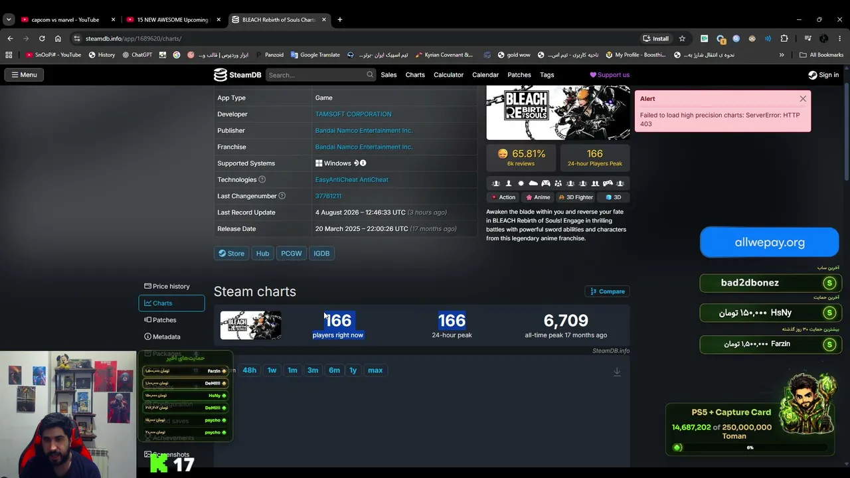Open the 3D Fighter tag
The width and height of the screenshot is (850, 478).
click(576, 197)
